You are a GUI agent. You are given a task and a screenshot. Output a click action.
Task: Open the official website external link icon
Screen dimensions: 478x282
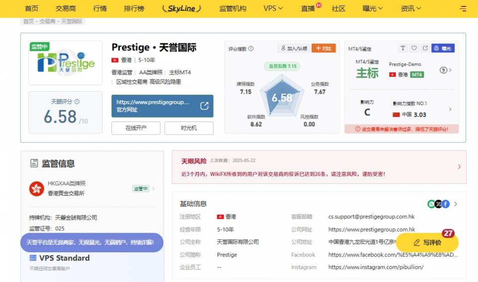(x=204, y=106)
